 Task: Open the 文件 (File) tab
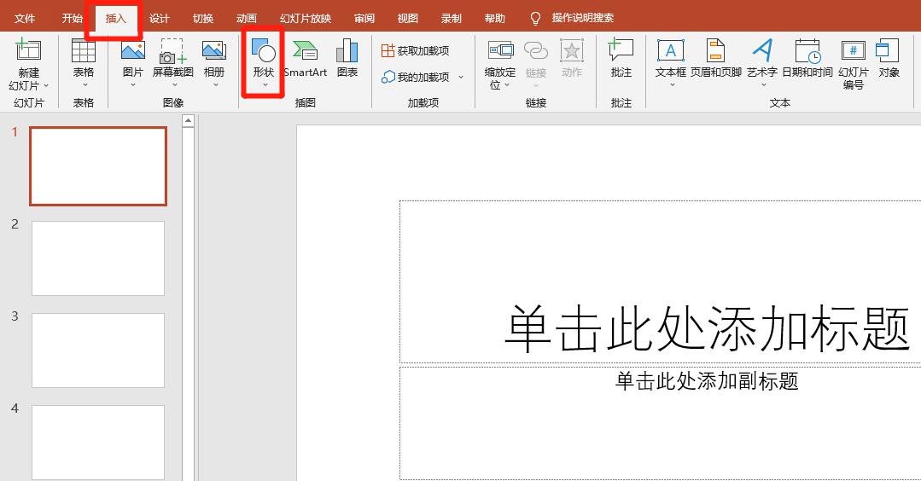click(25, 18)
